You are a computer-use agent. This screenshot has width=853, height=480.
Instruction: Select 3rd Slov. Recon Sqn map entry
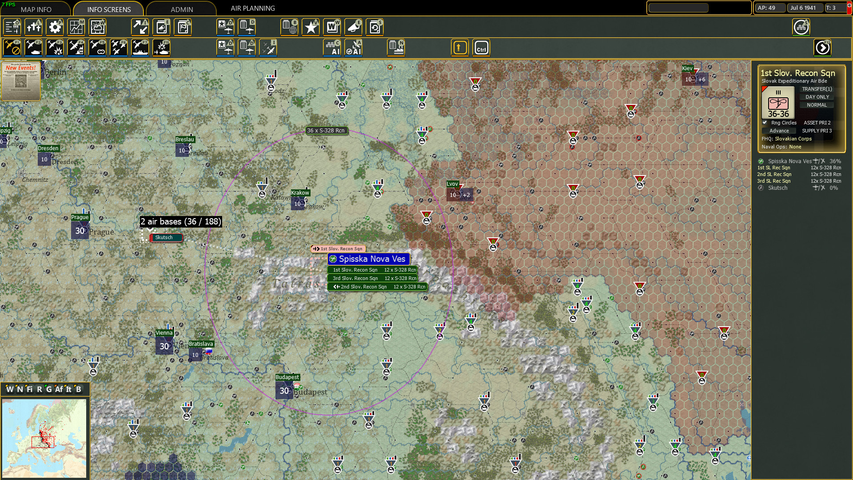point(373,278)
